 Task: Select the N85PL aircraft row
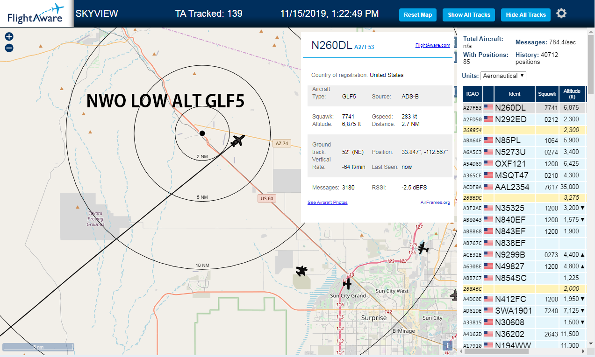click(x=524, y=140)
